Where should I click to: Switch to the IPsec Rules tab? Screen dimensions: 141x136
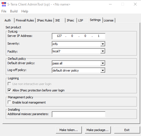45,20
